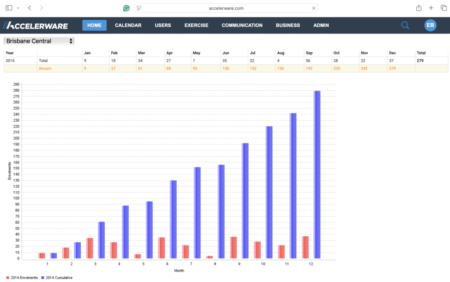The width and height of the screenshot is (450, 282).
Task: Go back with the browser back arrow
Action: point(29,8)
